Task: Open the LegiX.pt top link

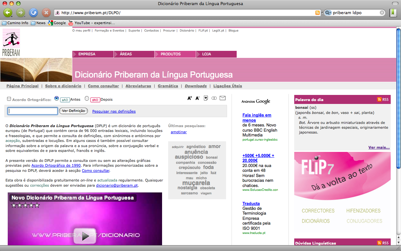Action: [x=219, y=31]
